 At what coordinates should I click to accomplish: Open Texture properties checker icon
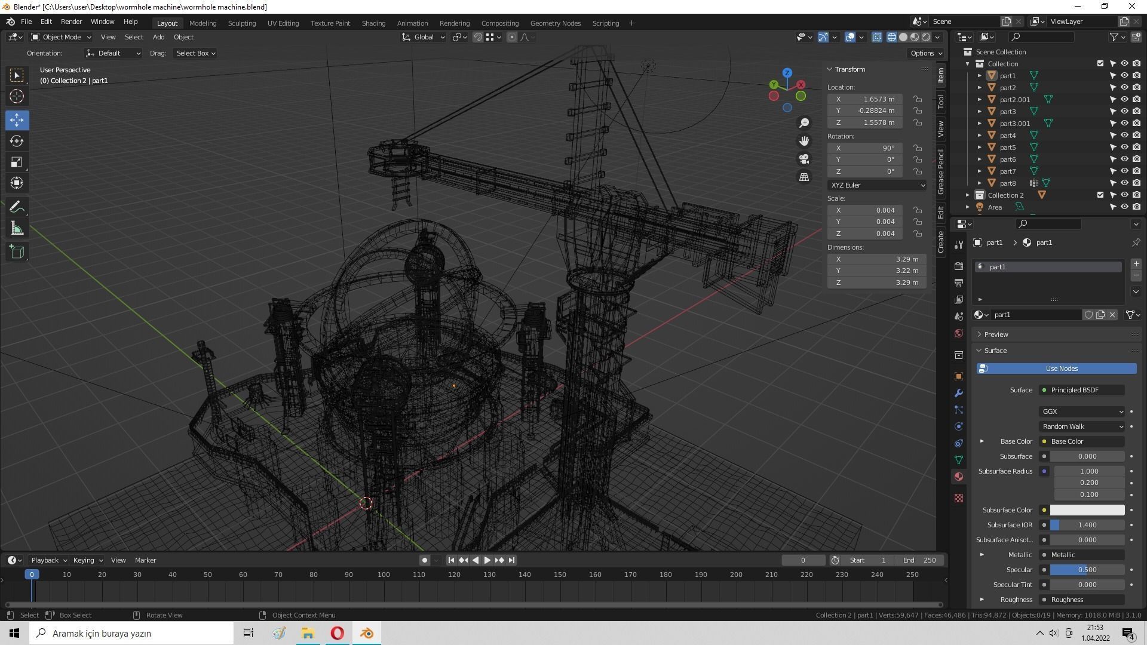click(x=959, y=498)
